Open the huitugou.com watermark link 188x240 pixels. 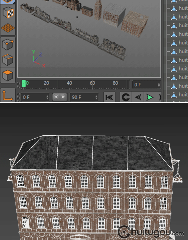click(151, 233)
